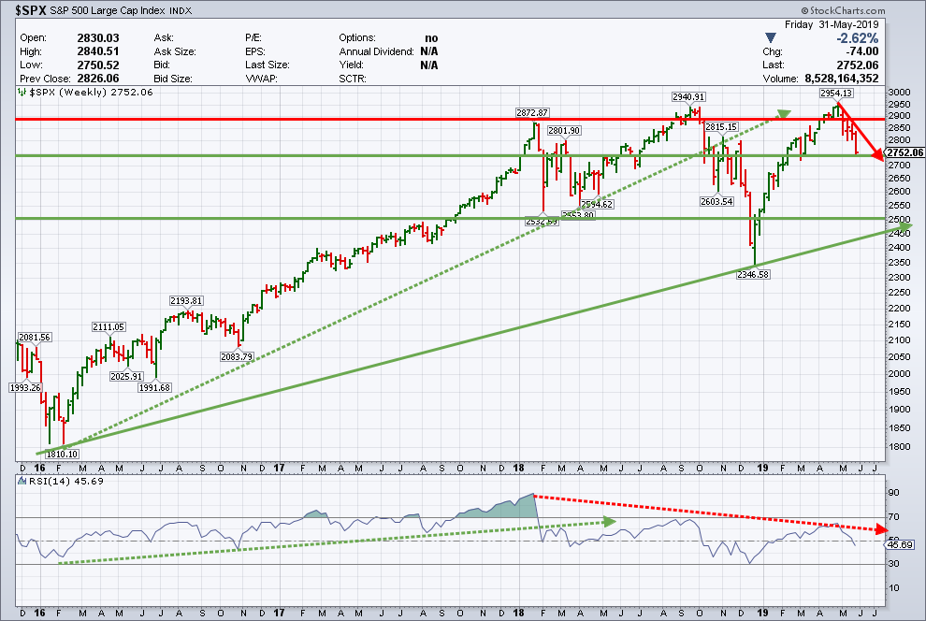
Task: Click the 2083.79 low price label
Action: pyautogui.click(x=237, y=356)
